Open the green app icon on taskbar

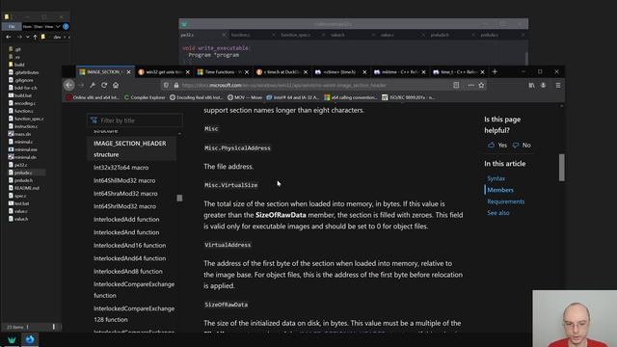pos(12,339)
